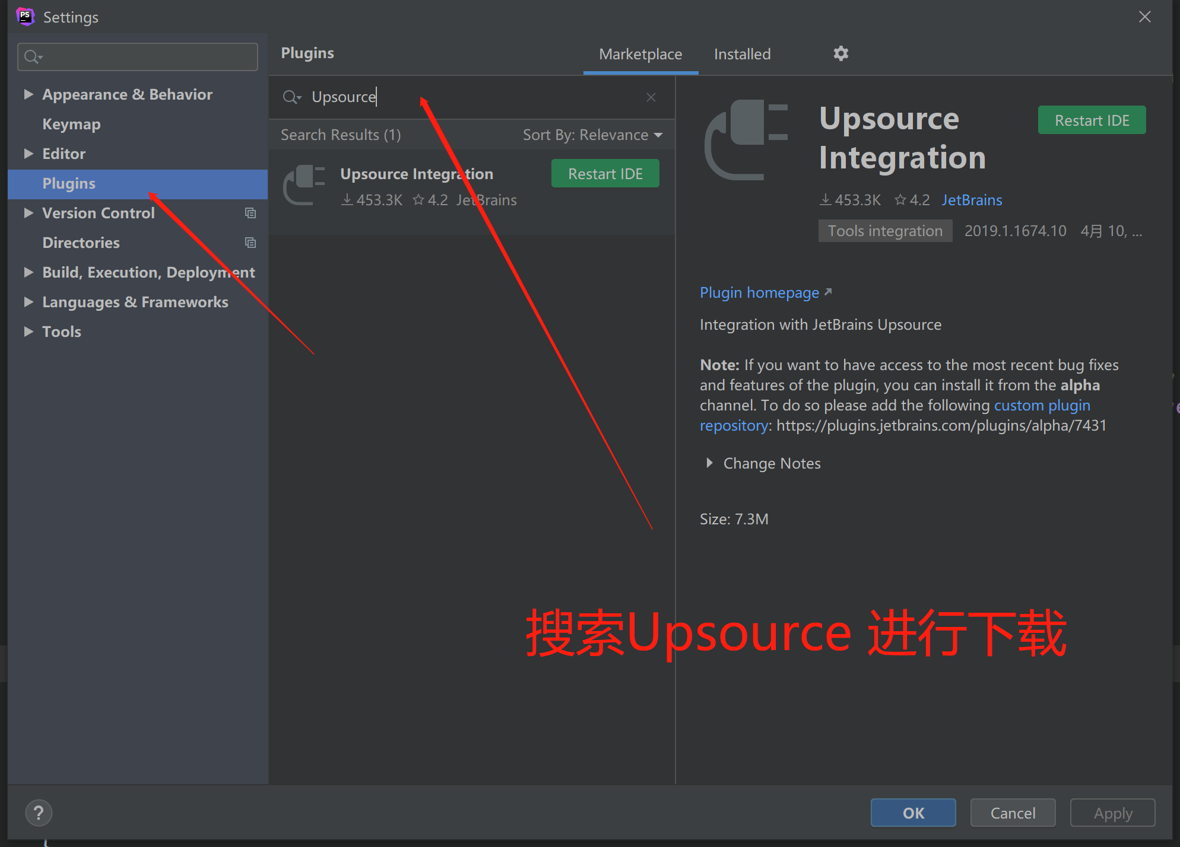Expand Build, Execution, Deployment section
Screen dimensions: 1180x847
(28, 272)
